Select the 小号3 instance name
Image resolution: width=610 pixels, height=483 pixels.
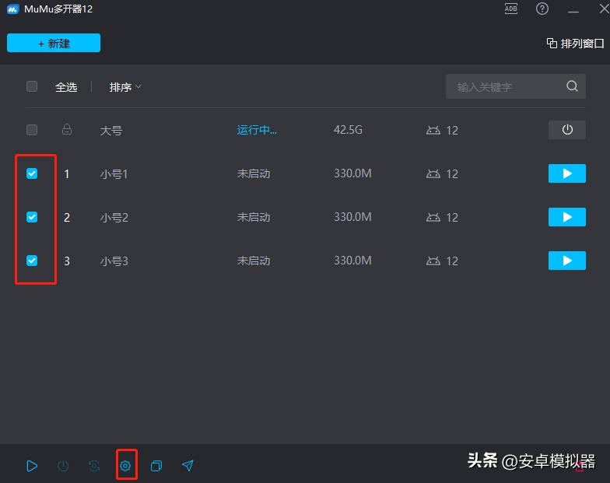(114, 261)
